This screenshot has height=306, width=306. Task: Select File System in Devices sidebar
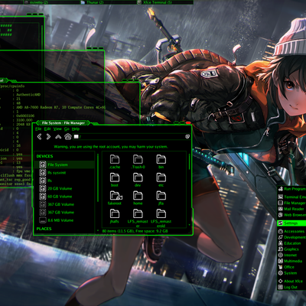pyautogui.click(x=65, y=164)
